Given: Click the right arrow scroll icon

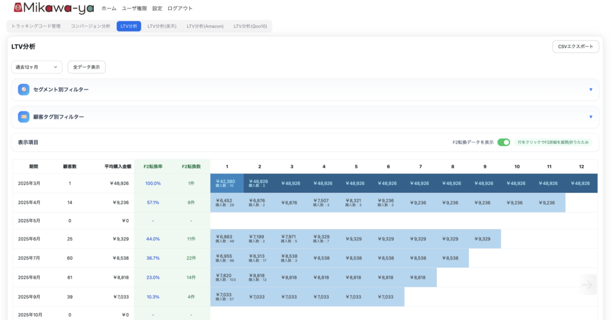Looking at the screenshot, I should click(x=587, y=285).
